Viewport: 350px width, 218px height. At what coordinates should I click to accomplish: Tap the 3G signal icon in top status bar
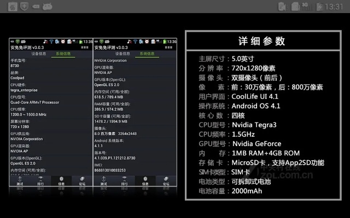(307, 7)
